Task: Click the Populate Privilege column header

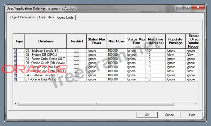Action: pos(176,41)
